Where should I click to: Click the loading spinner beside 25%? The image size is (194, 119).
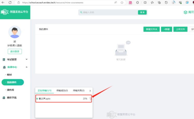point(90,99)
